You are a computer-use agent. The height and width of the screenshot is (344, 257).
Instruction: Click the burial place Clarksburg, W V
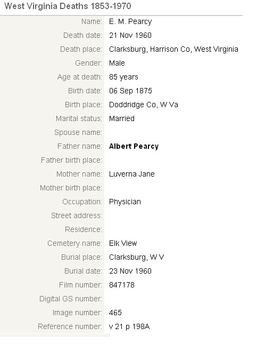[x=136, y=257]
